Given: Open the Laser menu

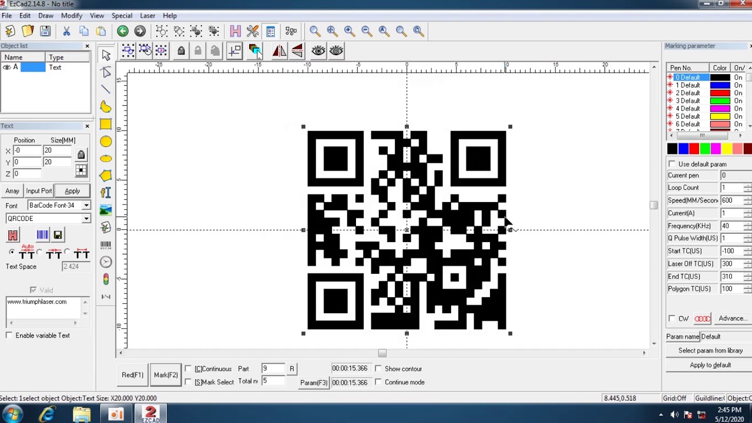Looking at the screenshot, I should pos(147,16).
